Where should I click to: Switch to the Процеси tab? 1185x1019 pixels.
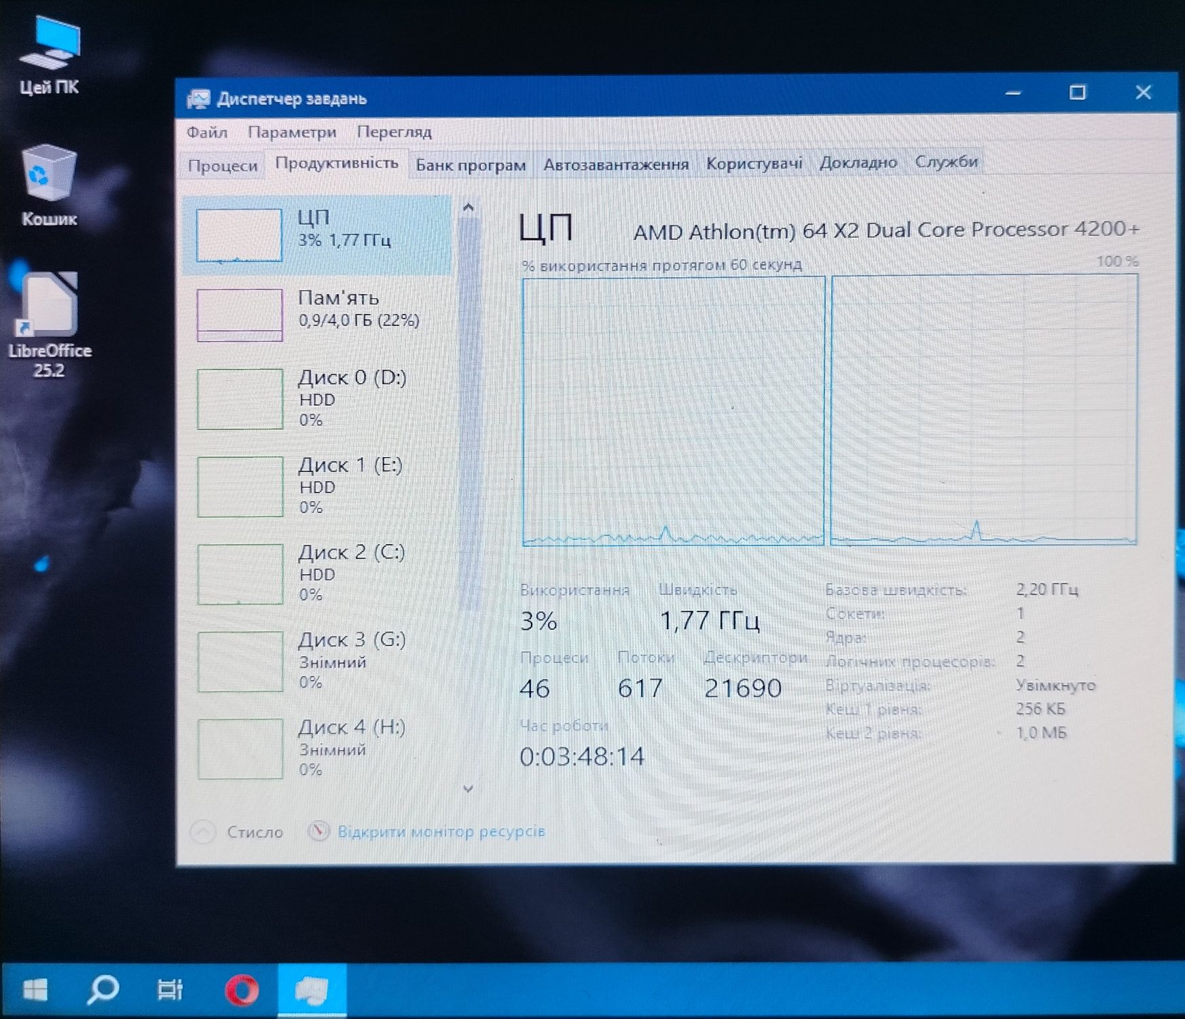223,166
